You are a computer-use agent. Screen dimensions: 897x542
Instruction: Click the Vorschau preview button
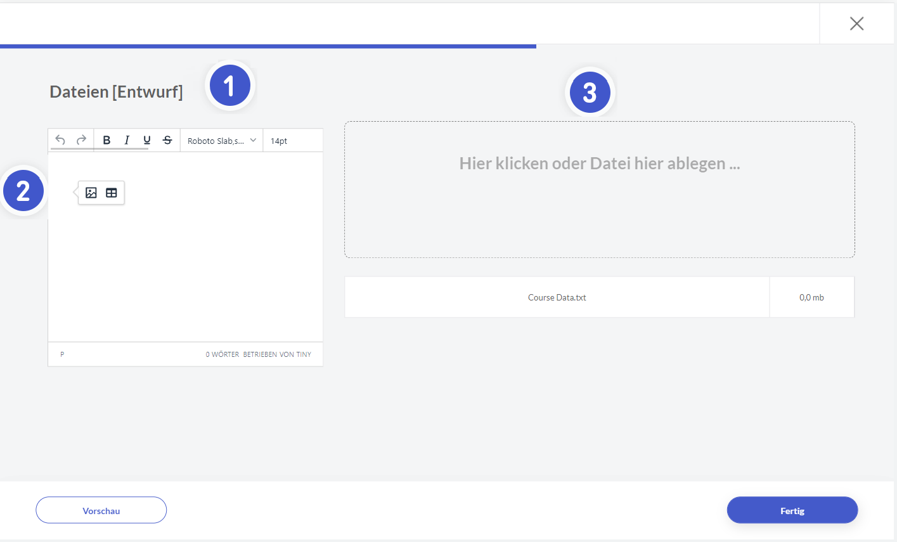point(101,510)
